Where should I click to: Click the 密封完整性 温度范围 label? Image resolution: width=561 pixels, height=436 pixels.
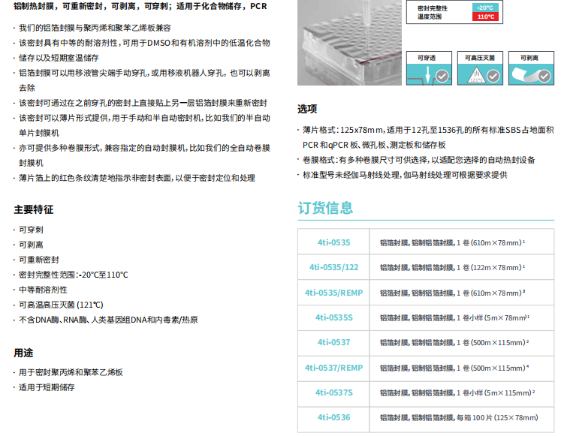coord(432,12)
